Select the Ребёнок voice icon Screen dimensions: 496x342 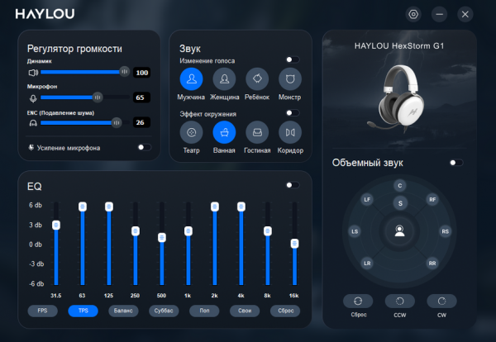point(257,78)
